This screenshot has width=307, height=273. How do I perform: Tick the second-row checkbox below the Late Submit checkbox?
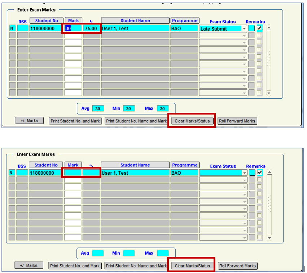tap(259, 35)
